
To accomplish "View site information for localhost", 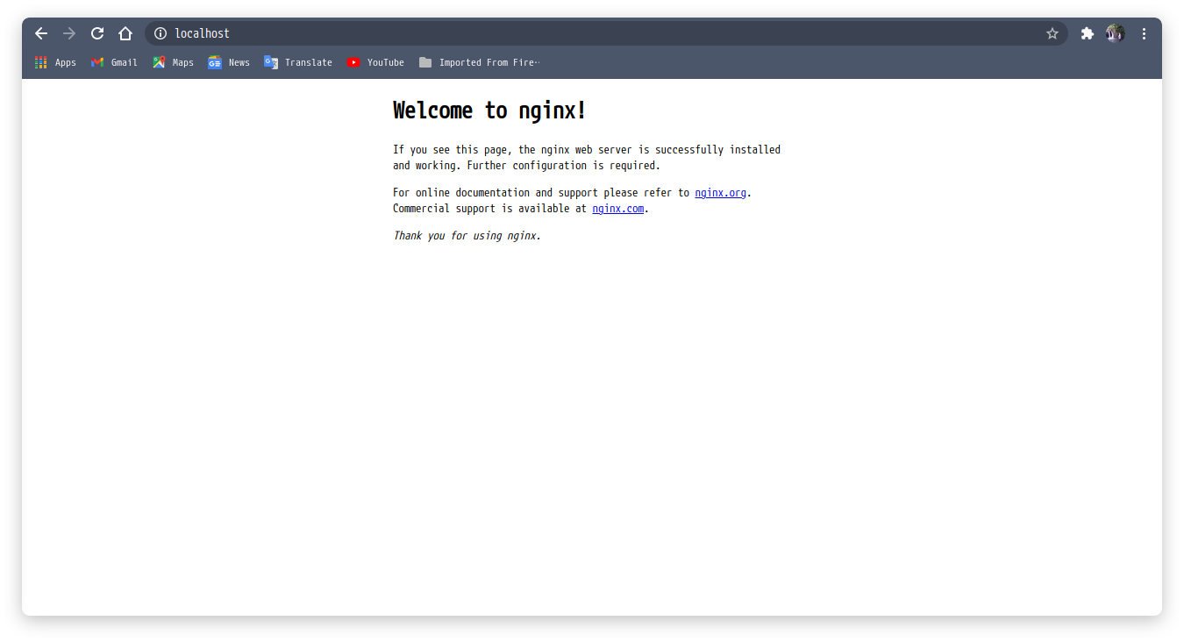I will 160,32.
